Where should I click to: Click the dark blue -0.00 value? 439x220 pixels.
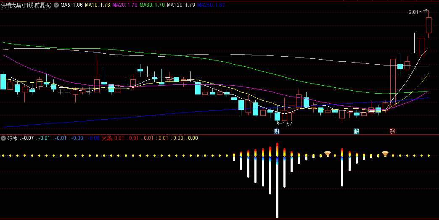(94, 138)
